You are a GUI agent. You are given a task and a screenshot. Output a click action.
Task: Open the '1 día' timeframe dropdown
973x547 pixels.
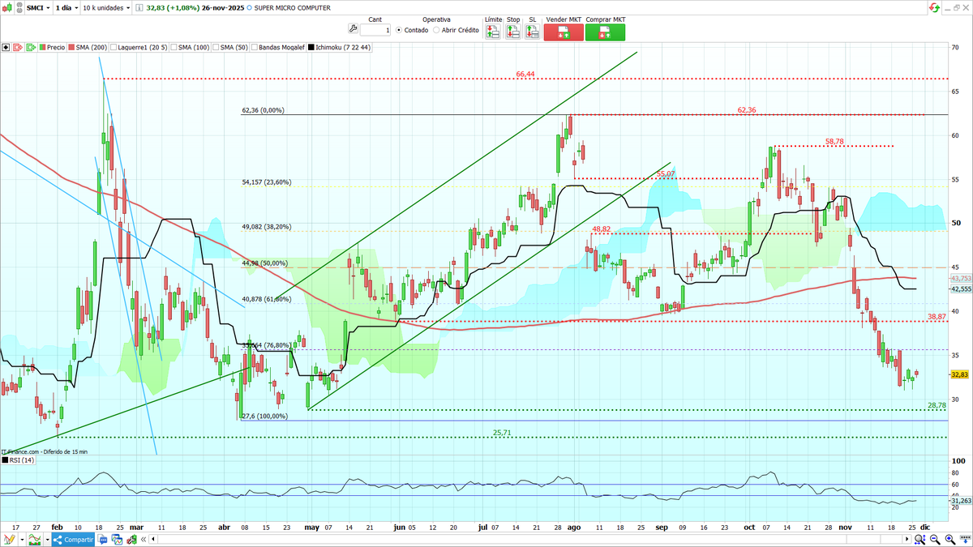pos(66,6)
